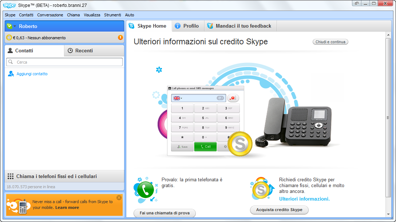Click the 18.070.573 persone in linea text
The width and height of the screenshot is (396, 222).
point(31,187)
